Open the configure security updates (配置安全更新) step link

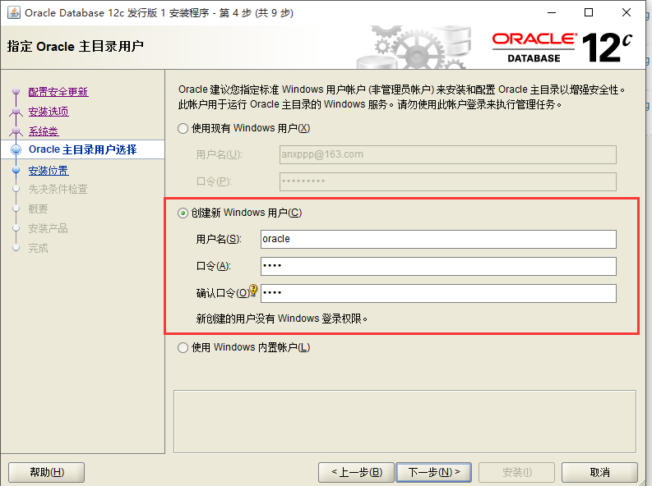pyautogui.click(x=58, y=92)
